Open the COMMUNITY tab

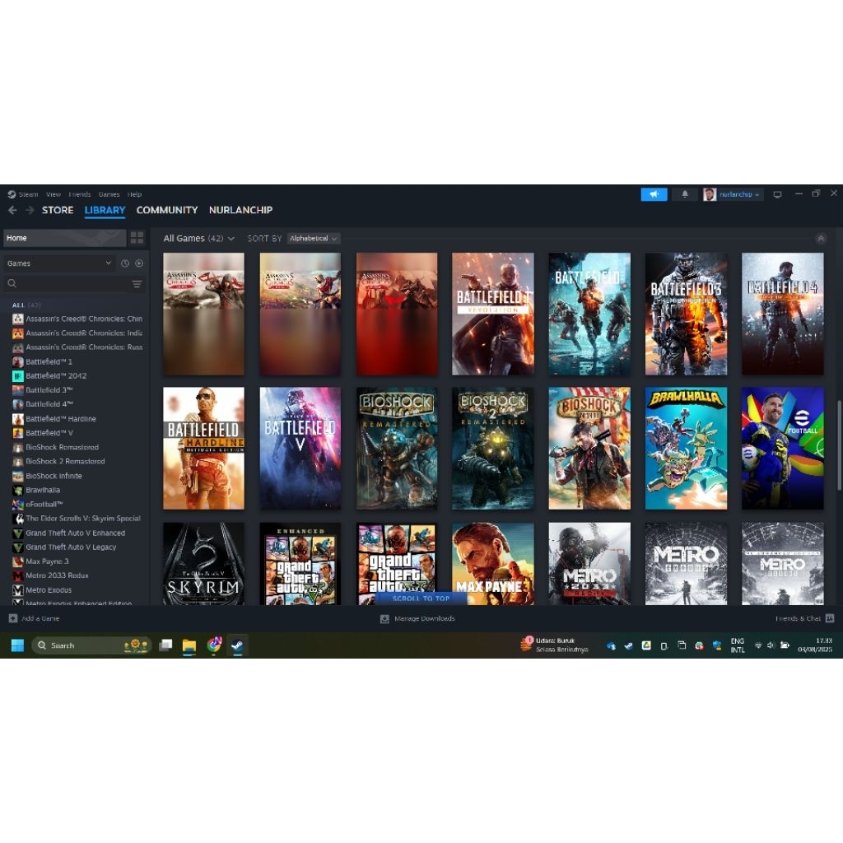tap(167, 211)
